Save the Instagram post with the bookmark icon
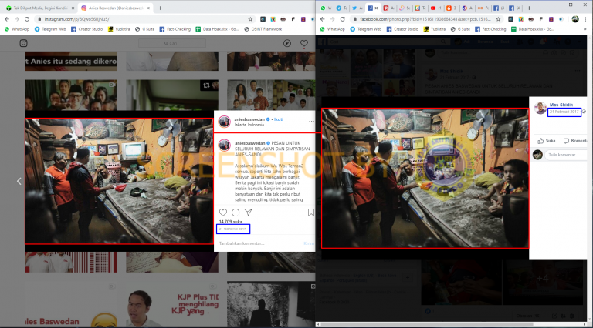 [x=311, y=213]
